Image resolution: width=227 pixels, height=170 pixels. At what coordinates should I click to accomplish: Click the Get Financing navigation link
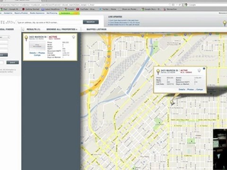point(52,13)
